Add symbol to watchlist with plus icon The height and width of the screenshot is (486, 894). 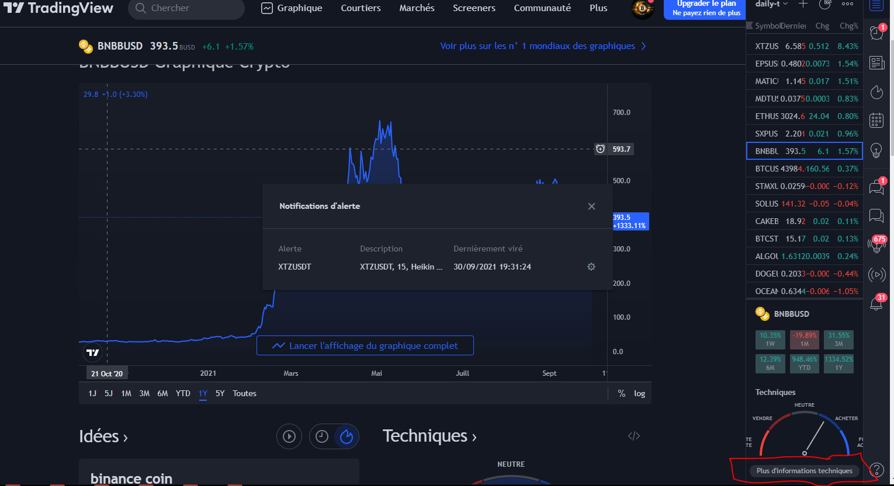pyautogui.click(x=803, y=4)
